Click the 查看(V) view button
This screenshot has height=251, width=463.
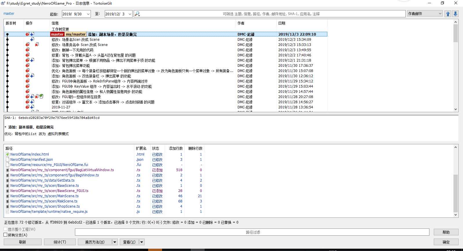(x=129, y=242)
